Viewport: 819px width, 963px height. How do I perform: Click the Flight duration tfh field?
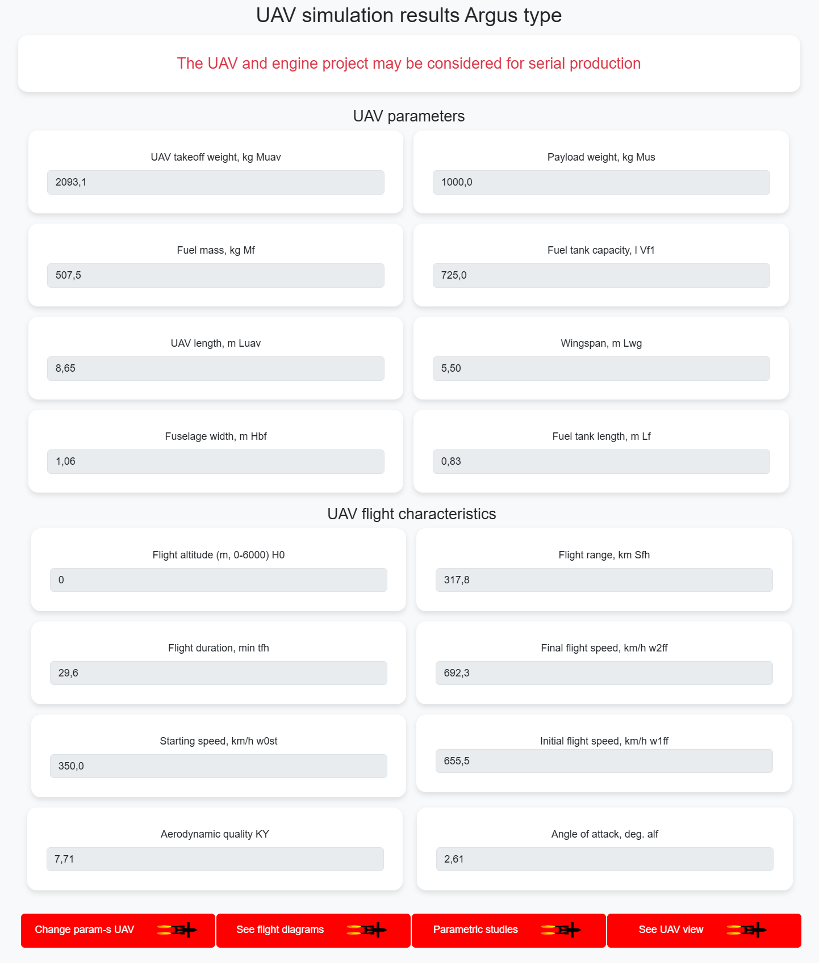pyautogui.click(x=219, y=673)
